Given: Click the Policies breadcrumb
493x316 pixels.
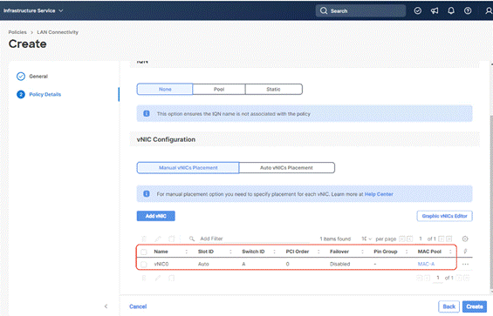Looking at the screenshot, I should [17, 32].
